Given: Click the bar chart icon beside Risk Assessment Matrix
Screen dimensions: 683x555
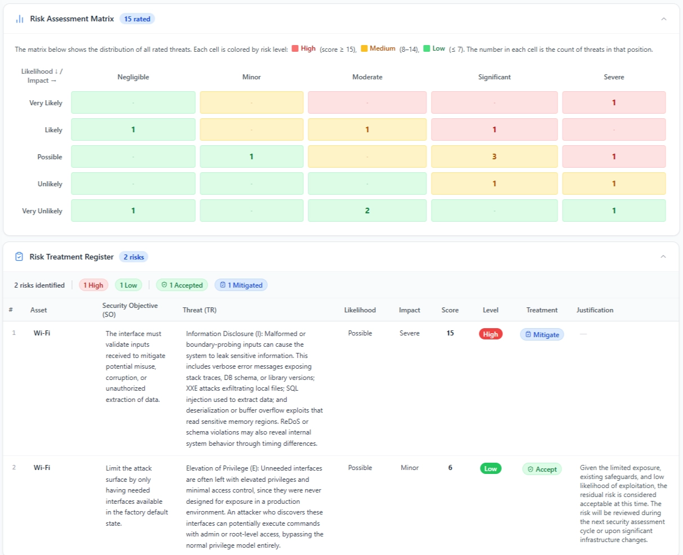Looking at the screenshot, I should (19, 19).
